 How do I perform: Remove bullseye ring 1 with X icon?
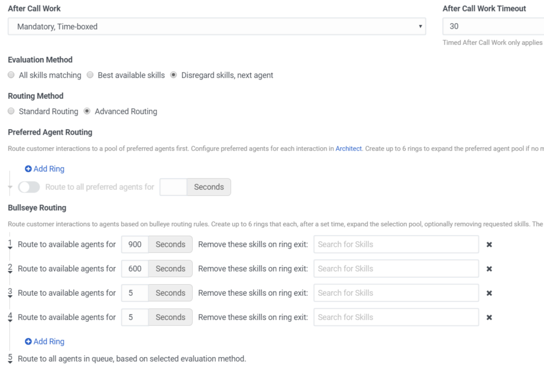point(489,245)
